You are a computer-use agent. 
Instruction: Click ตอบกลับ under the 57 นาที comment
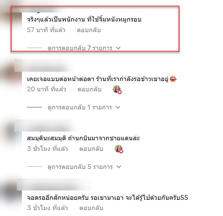89,30
